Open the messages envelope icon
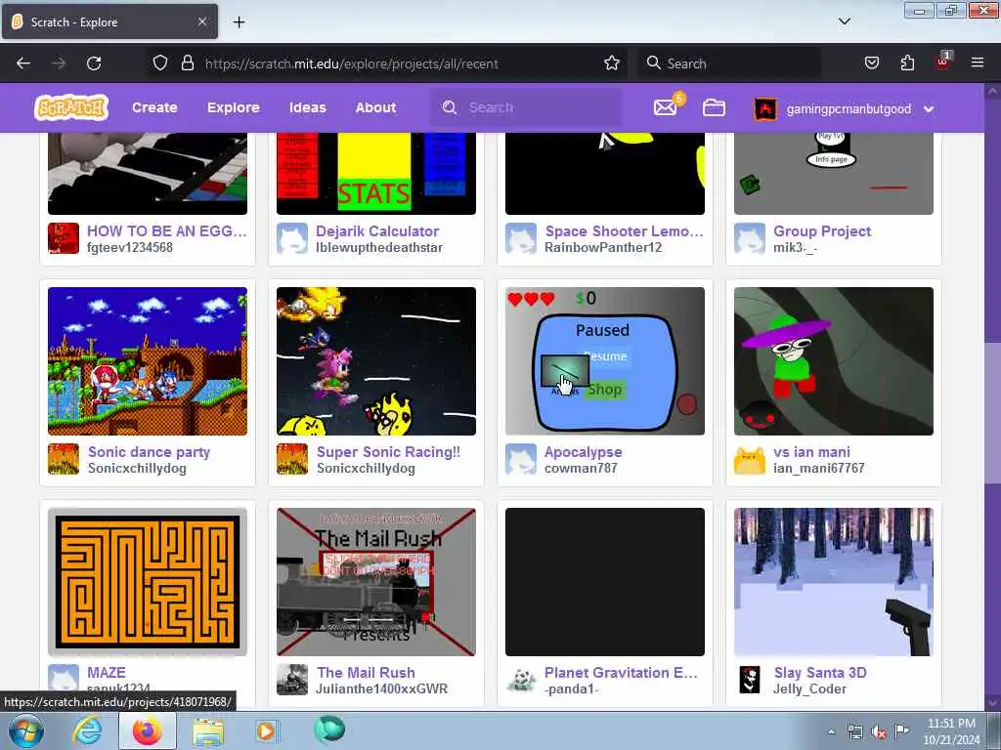Viewport: 1001px width, 750px height. (x=665, y=107)
